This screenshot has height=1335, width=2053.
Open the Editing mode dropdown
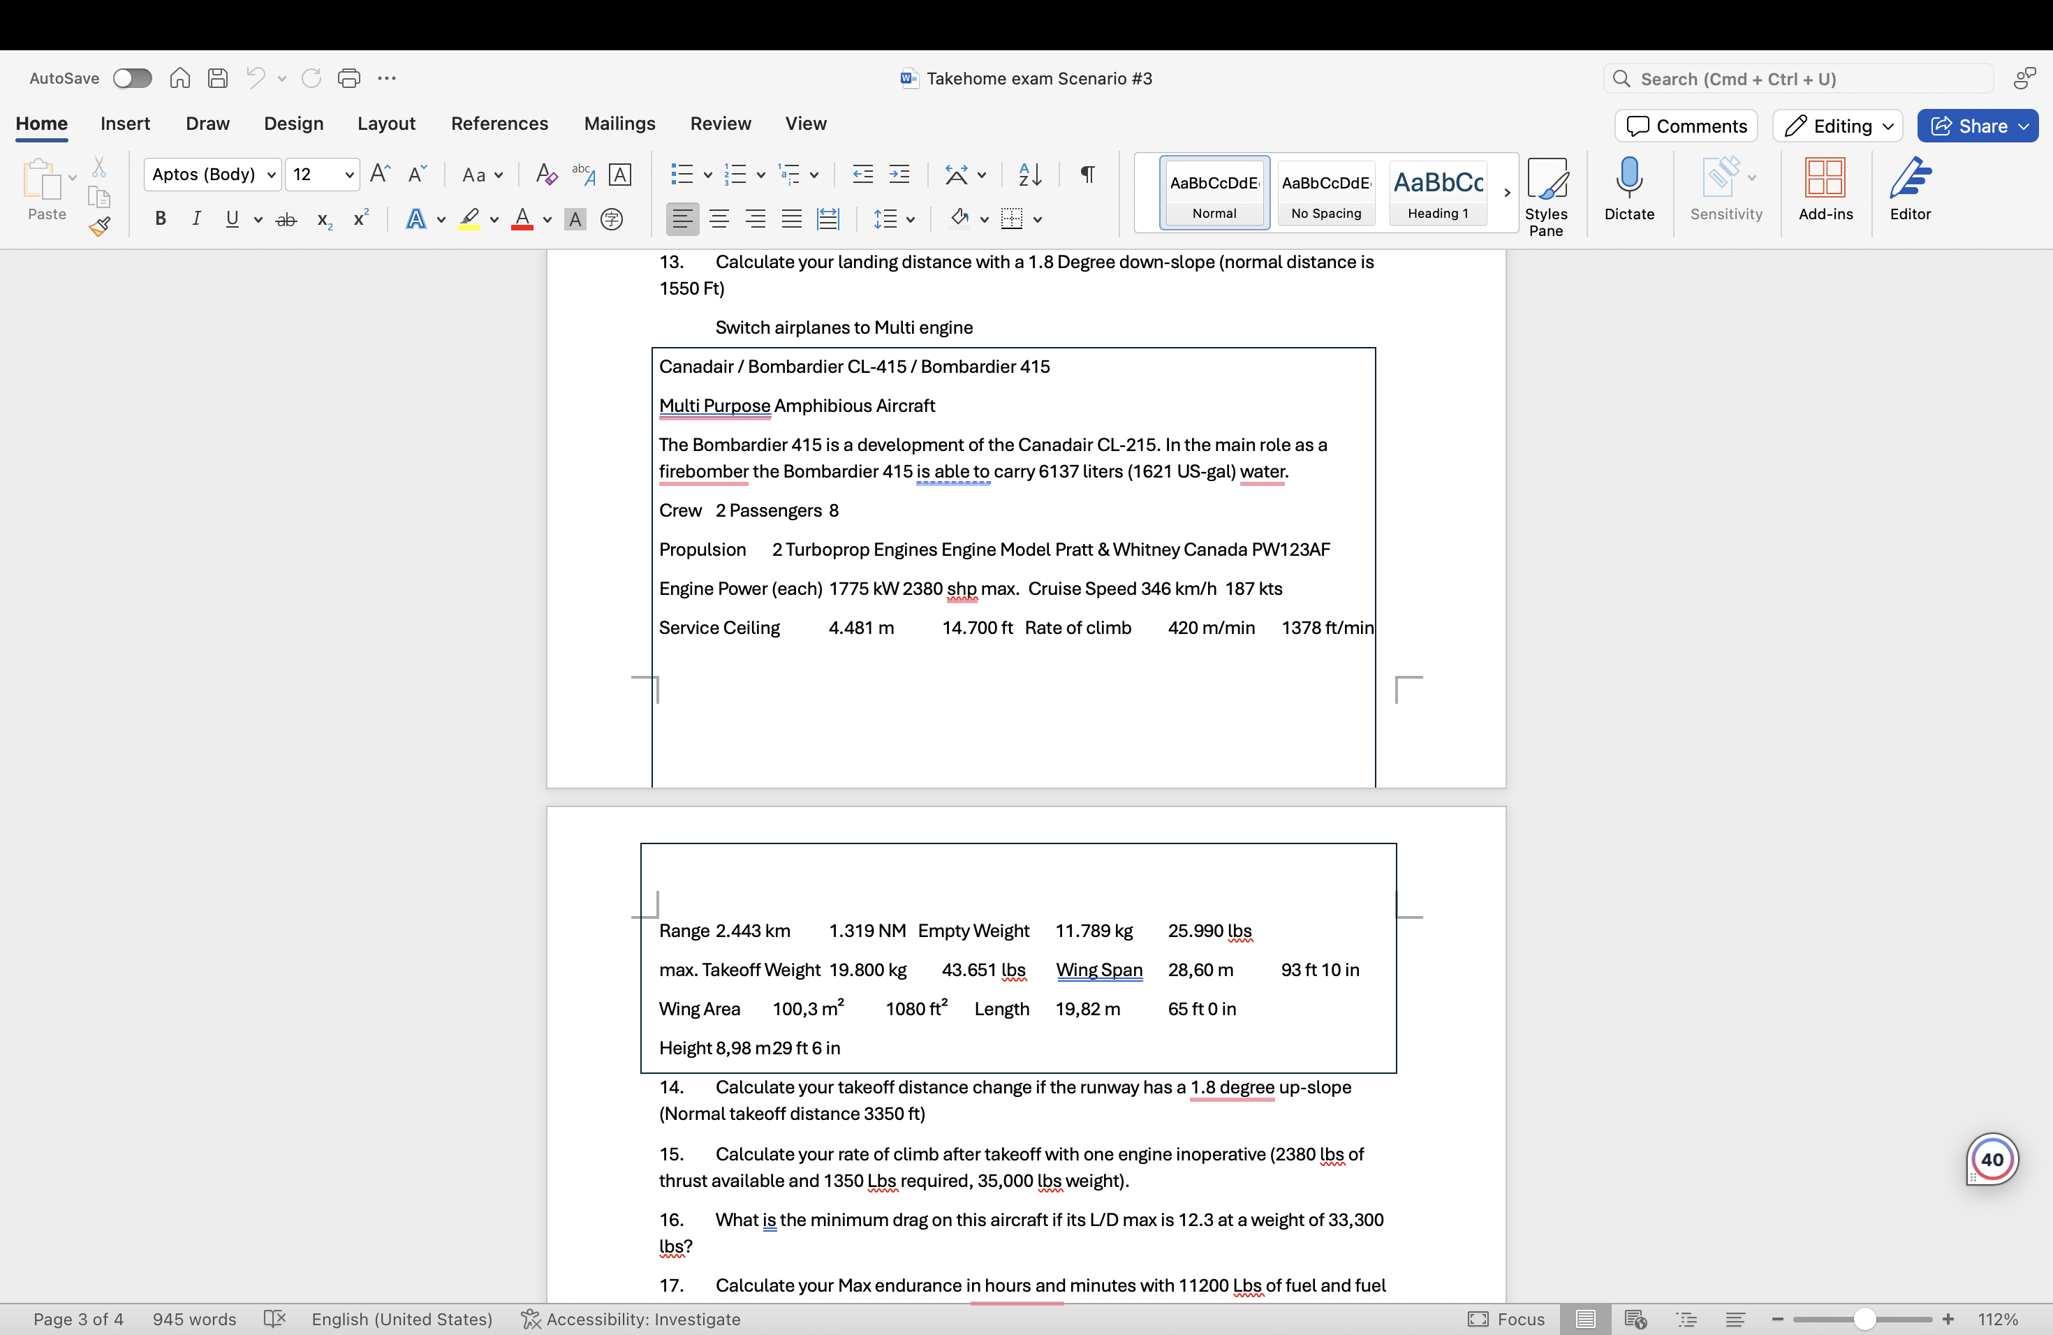pyautogui.click(x=1837, y=126)
